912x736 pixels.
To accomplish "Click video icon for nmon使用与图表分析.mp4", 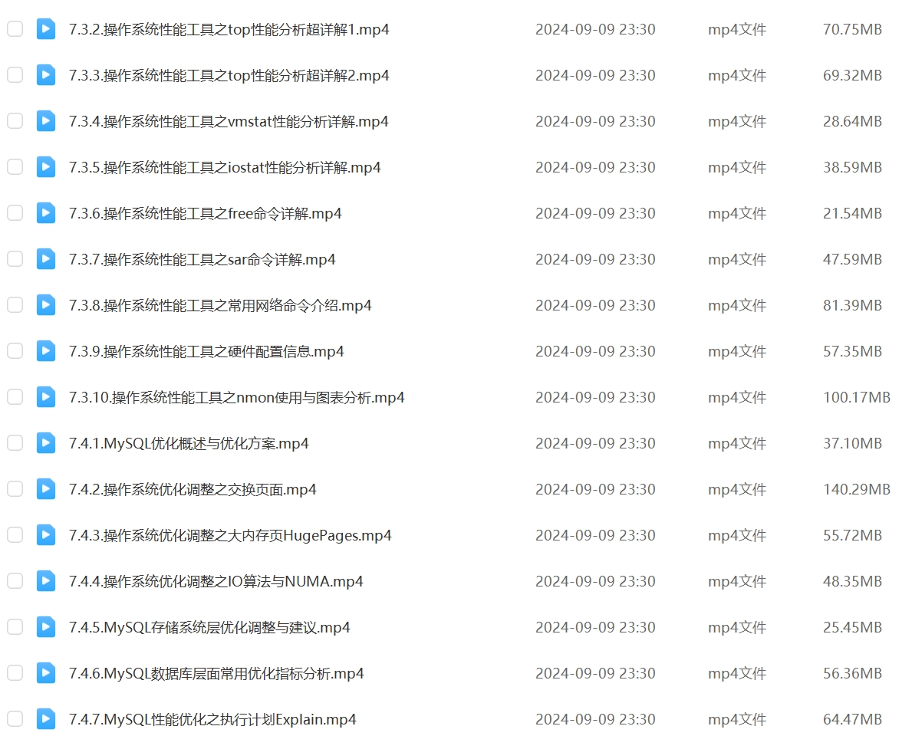I will point(46,397).
